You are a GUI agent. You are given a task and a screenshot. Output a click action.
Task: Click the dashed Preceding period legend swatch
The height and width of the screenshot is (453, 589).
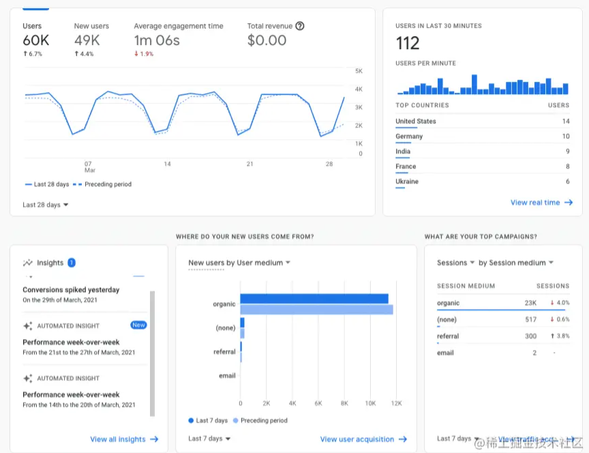coord(77,184)
